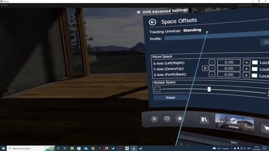Open OVR Advanced Settings gear in dashboard
The height and width of the screenshot is (151, 269).
tap(179, 118)
